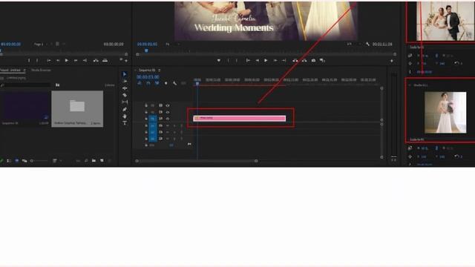The width and height of the screenshot is (475, 267).
Task: Add marker in Program Monitor
Action: (x=219, y=61)
